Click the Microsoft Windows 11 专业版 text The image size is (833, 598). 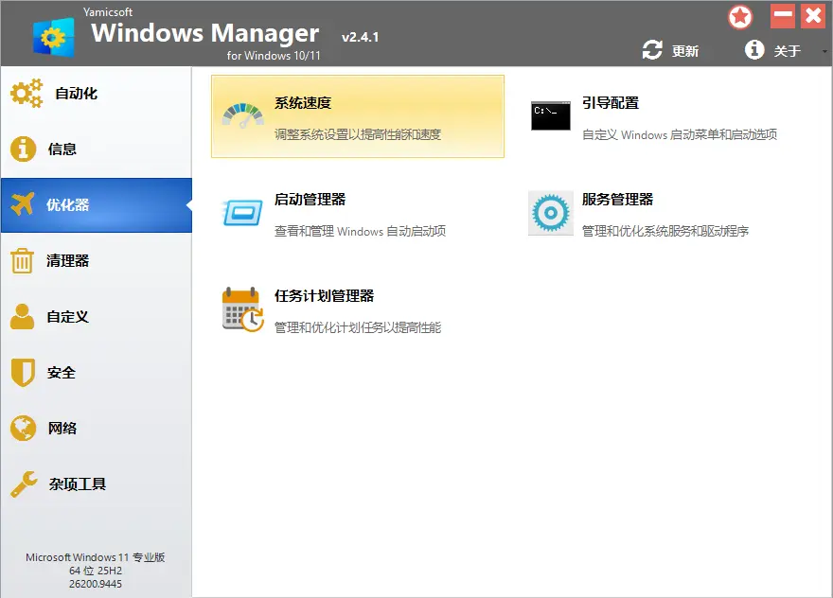95,557
